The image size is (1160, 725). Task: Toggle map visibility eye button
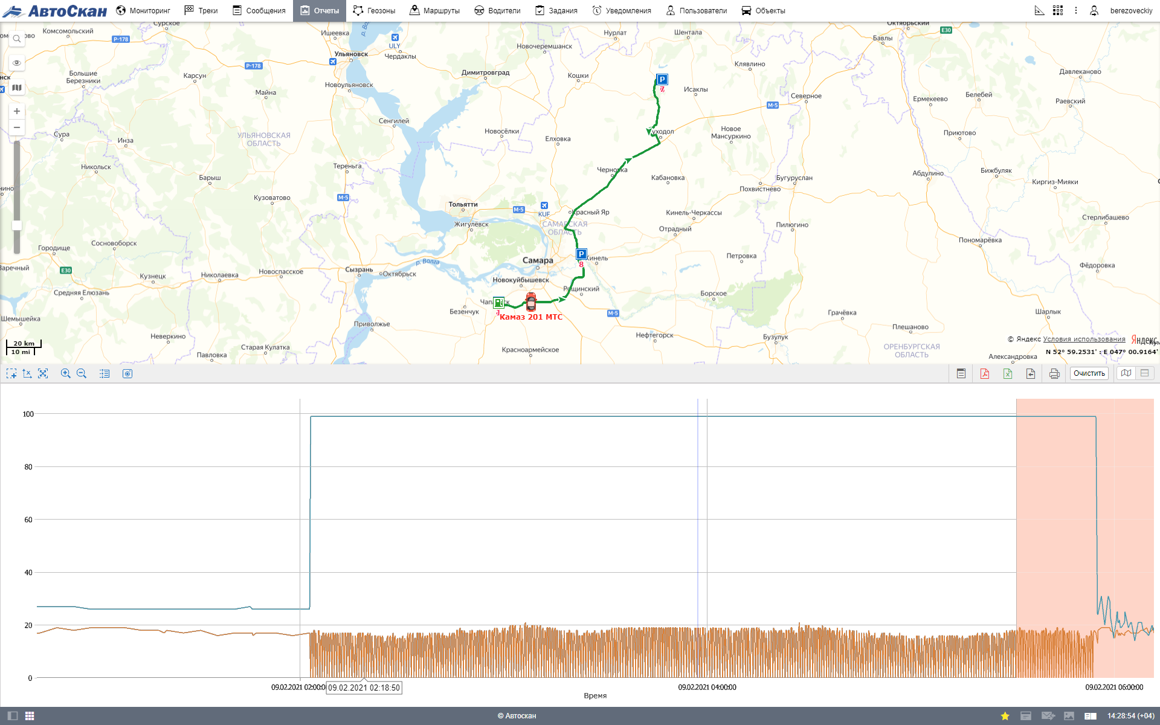coord(17,63)
